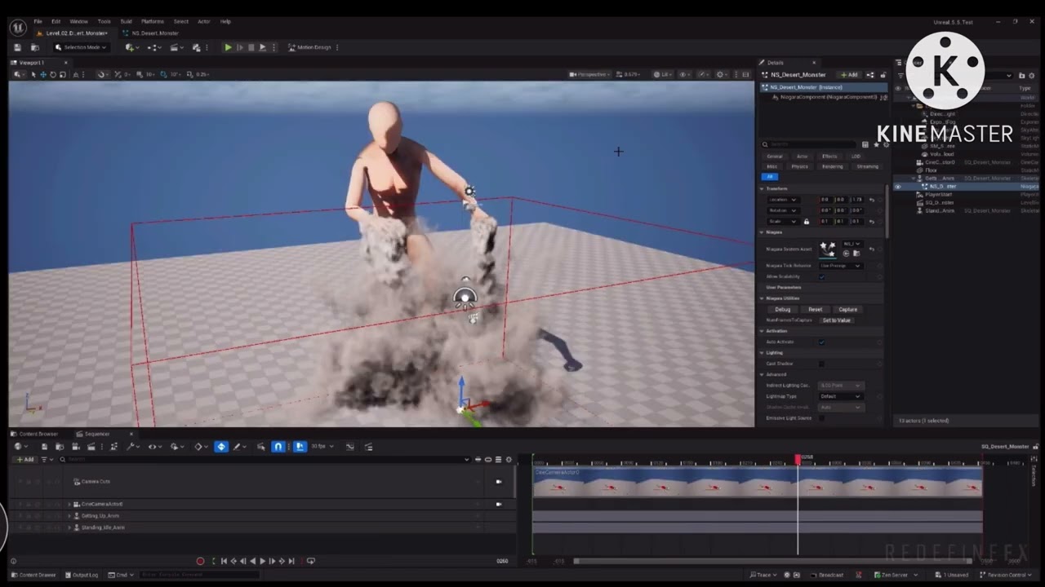Collapse the Transform section in Details
The width and height of the screenshot is (1045, 587).
tap(762, 189)
